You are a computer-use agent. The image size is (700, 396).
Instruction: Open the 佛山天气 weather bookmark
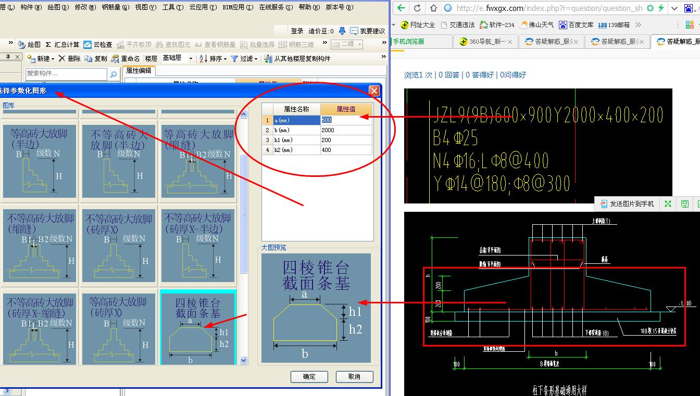click(x=537, y=25)
